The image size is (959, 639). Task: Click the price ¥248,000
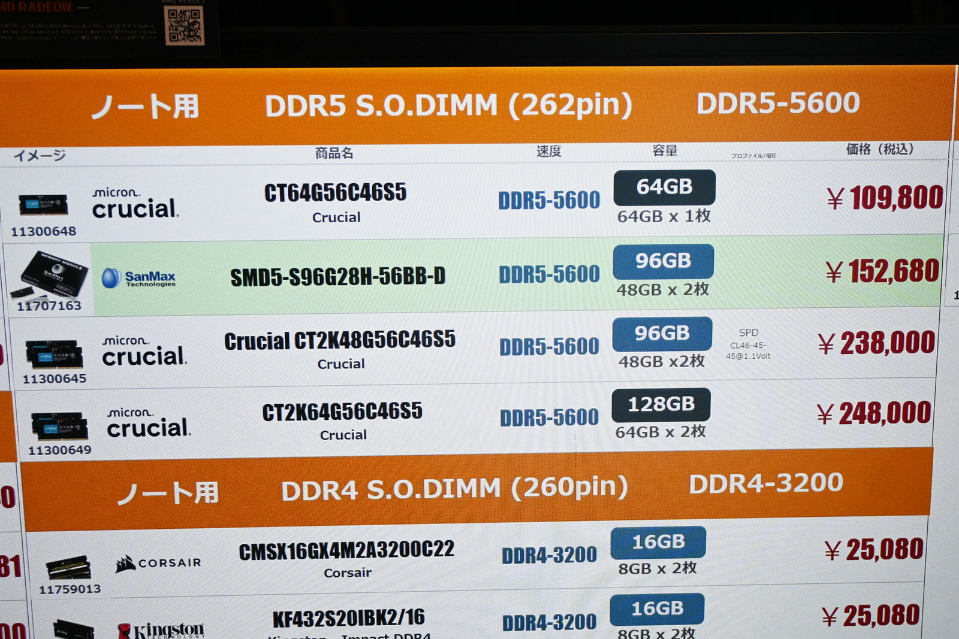click(x=873, y=413)
